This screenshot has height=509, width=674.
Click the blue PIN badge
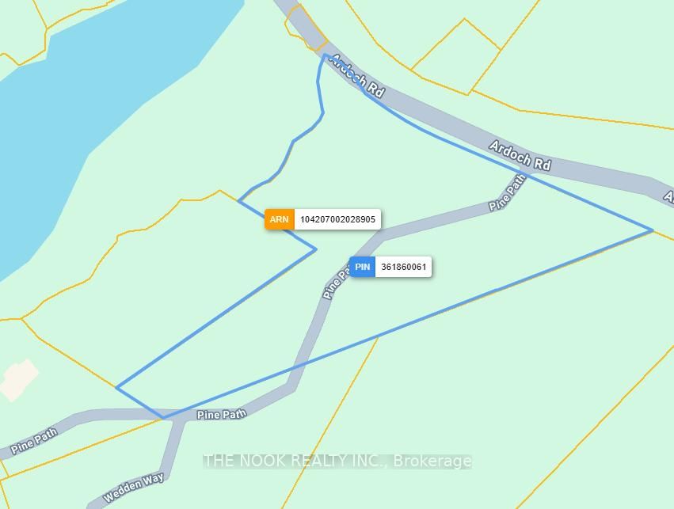click(x=363, y=267)
